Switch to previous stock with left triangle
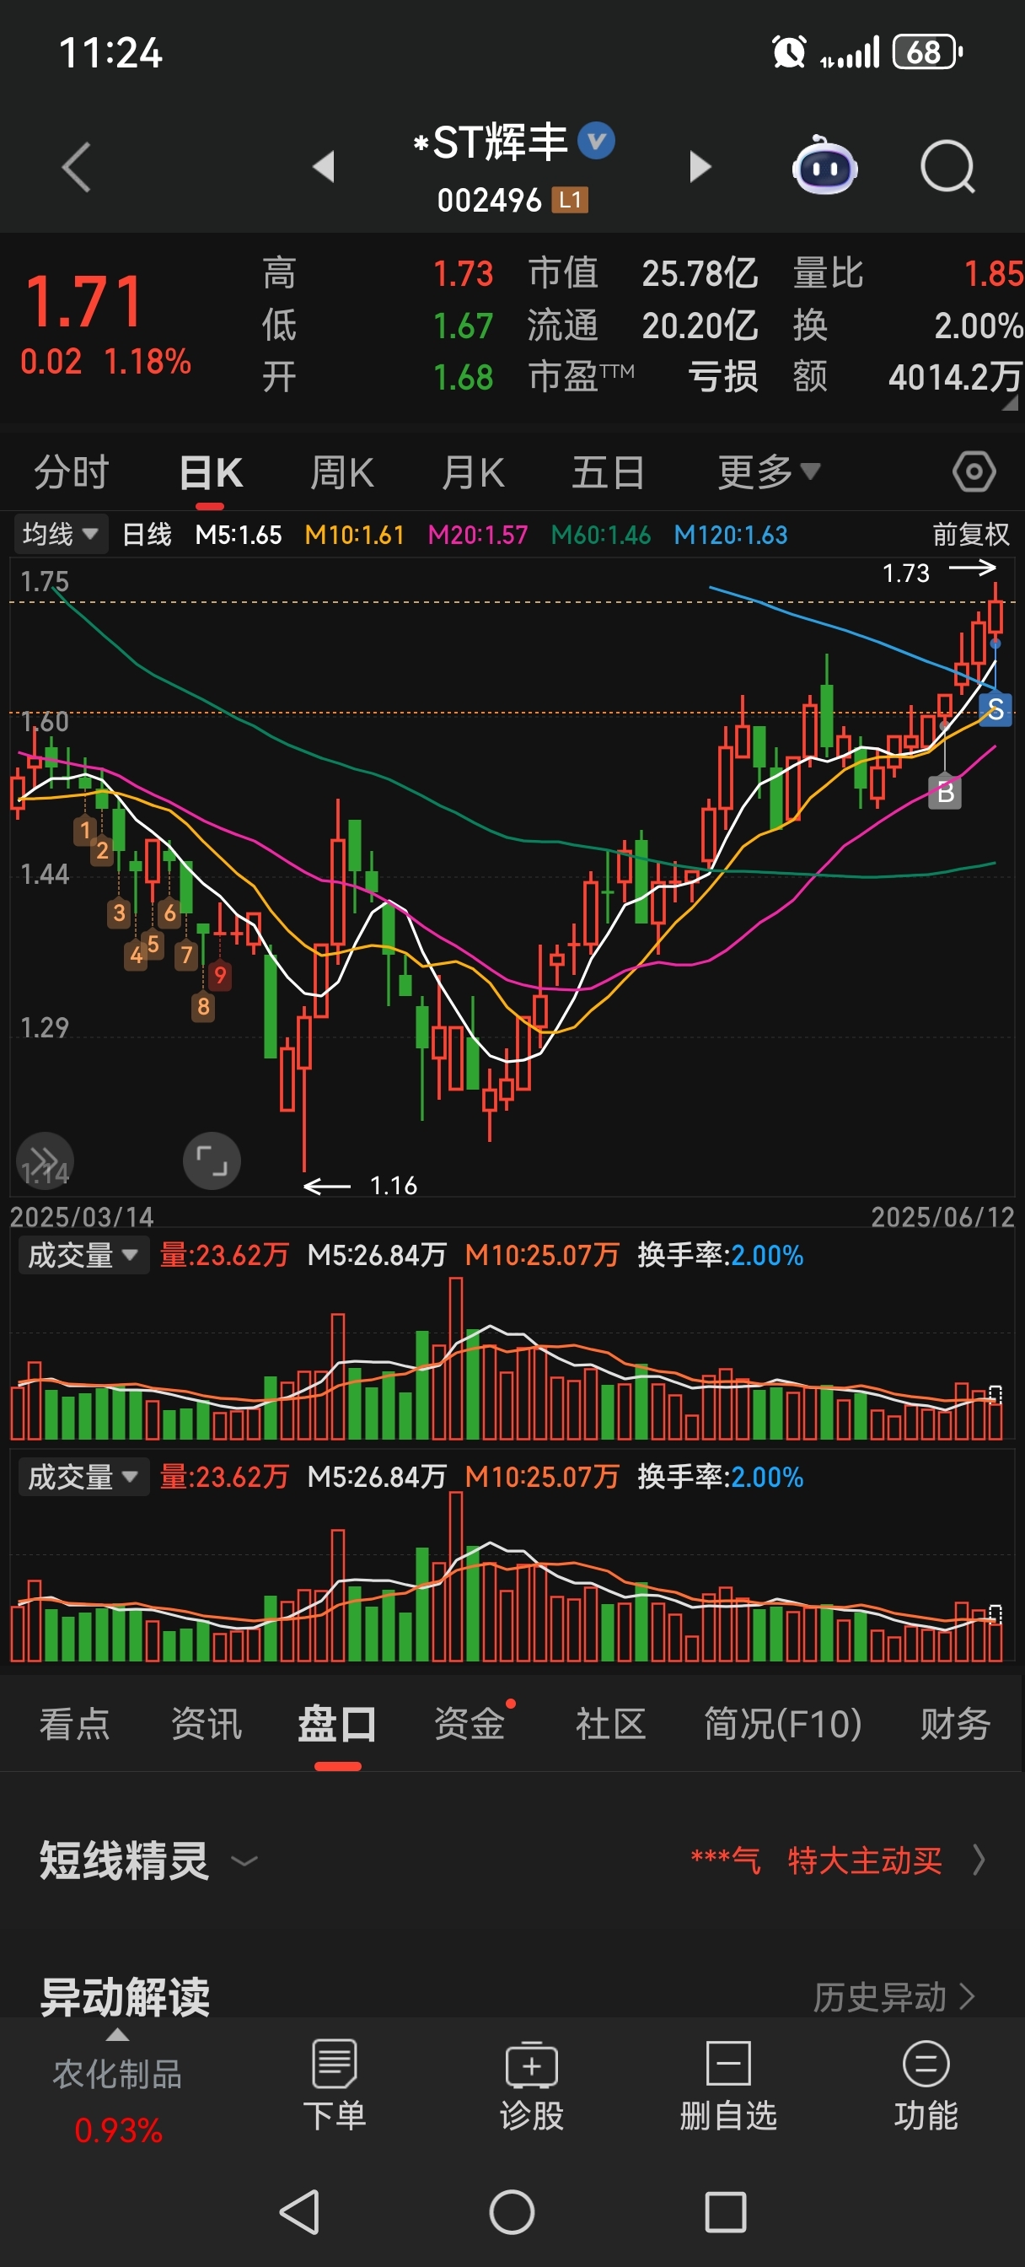This screenshot has height=2267, width=1025. 324,166
